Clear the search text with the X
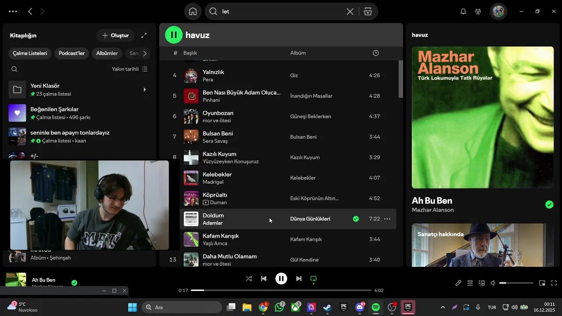This screenshot has width=562, height=316. [350, 12]
